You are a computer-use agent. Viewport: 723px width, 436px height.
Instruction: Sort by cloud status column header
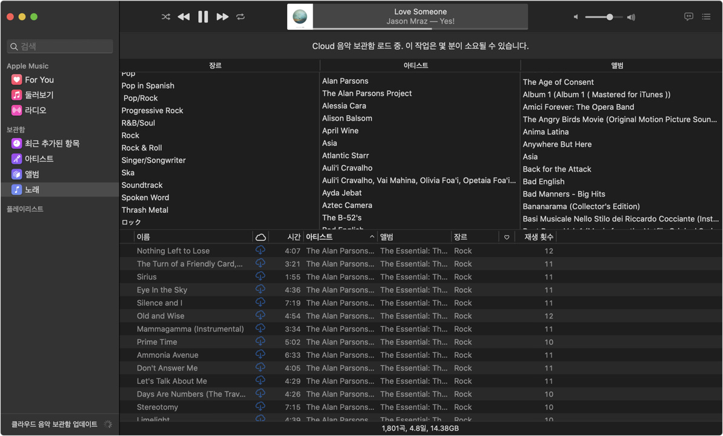[x=261, y=237]
